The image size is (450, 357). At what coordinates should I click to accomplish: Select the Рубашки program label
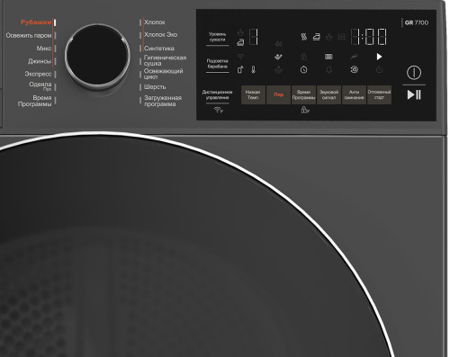(36, 22)
